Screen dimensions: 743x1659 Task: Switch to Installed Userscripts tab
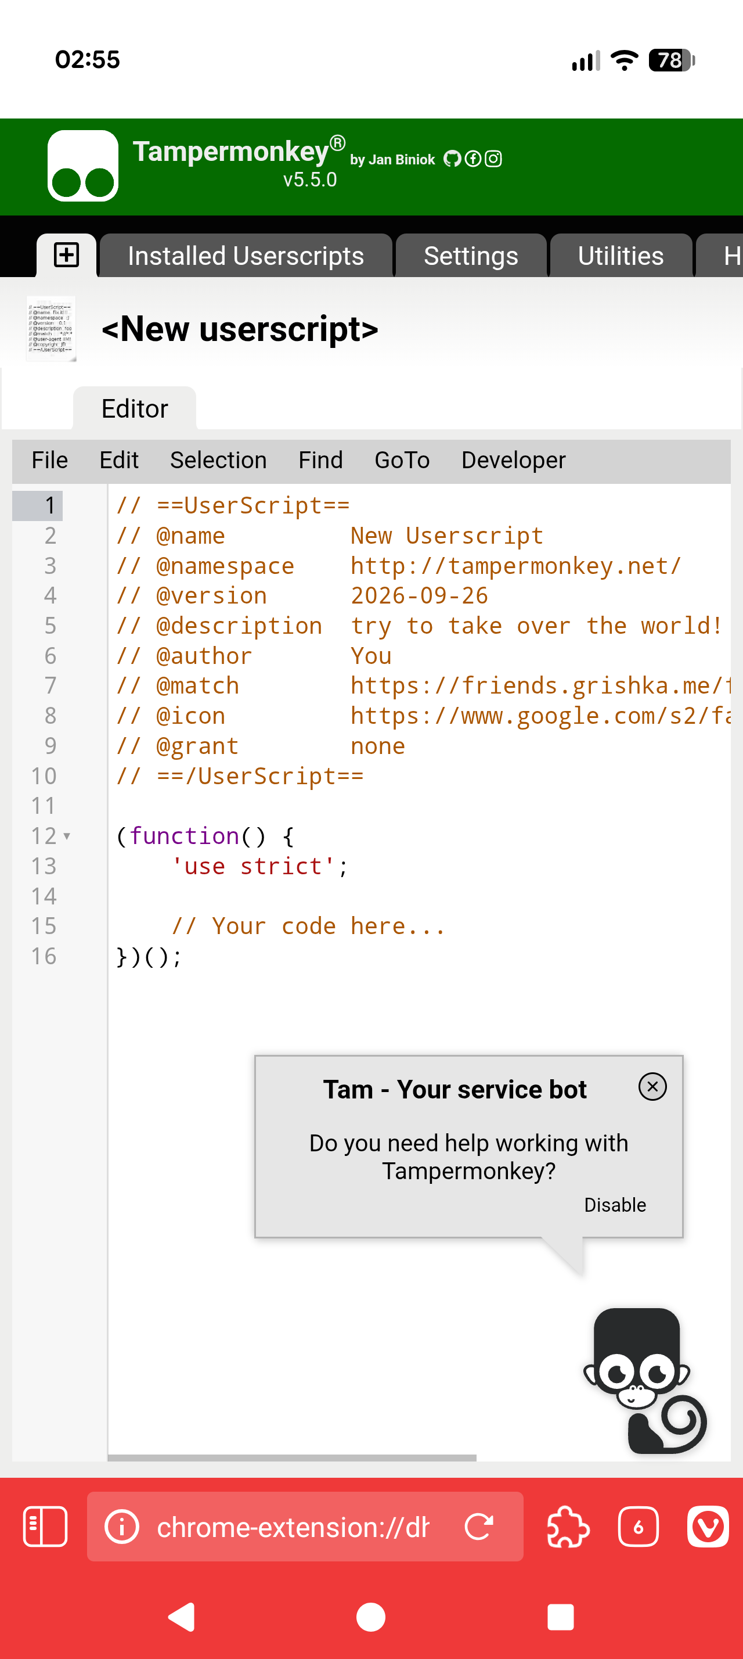246,256
